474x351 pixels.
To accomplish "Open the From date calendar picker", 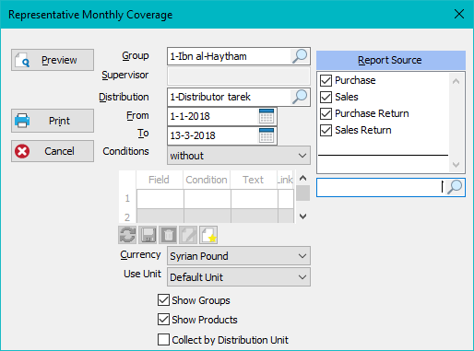I will [x=267, y=116].
